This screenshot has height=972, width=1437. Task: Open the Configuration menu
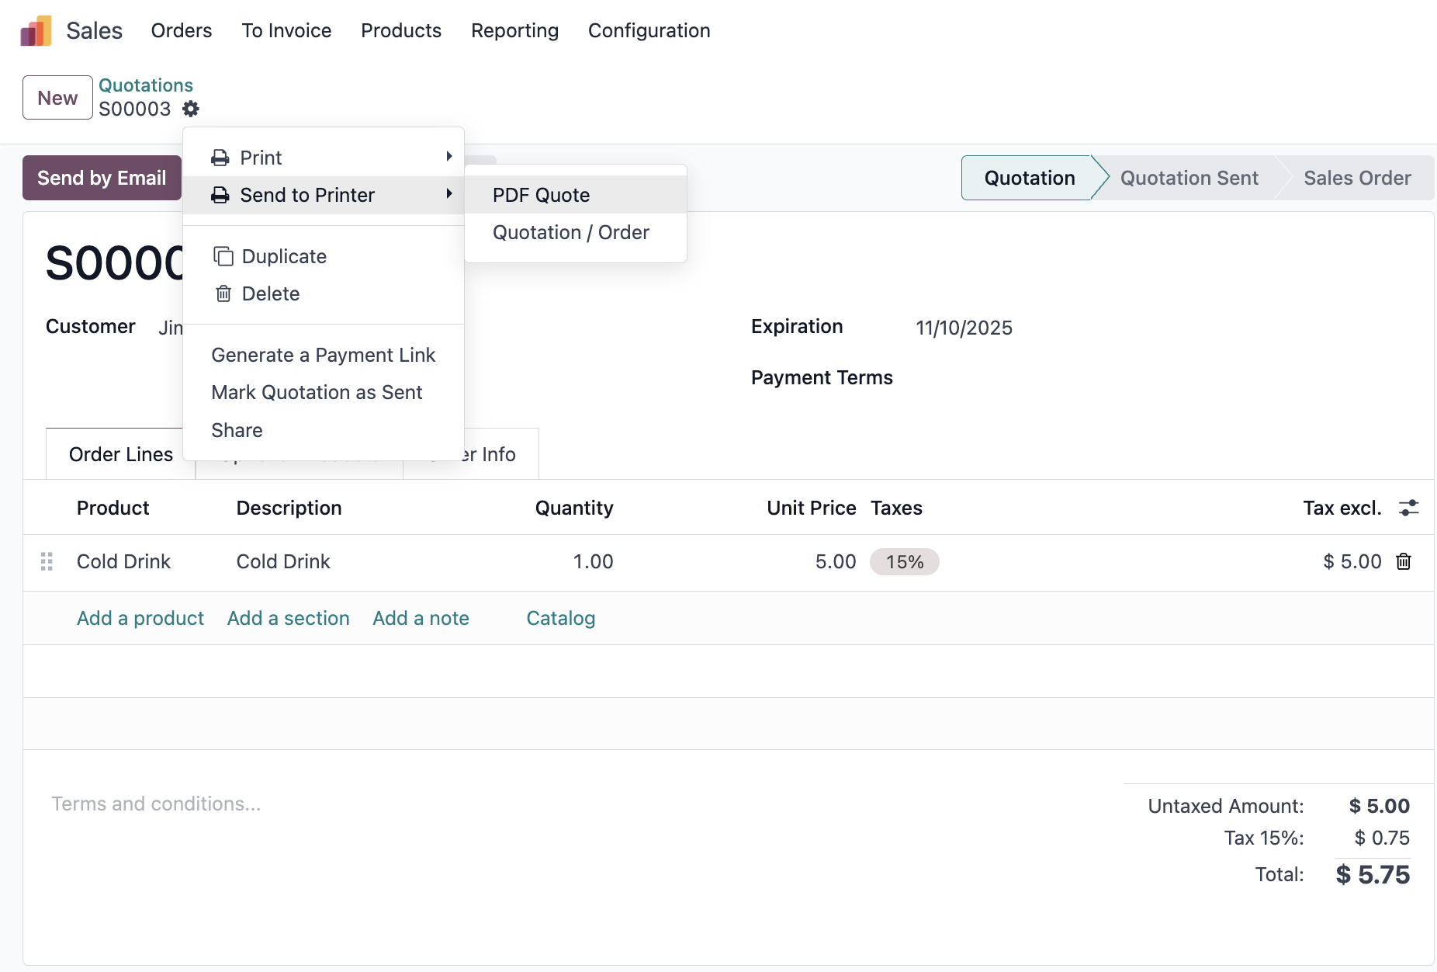point(649,30)
